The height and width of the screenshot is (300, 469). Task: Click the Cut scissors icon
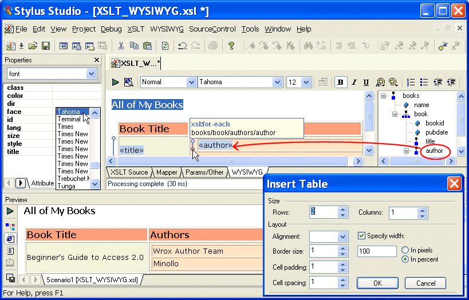pos(121,46)
